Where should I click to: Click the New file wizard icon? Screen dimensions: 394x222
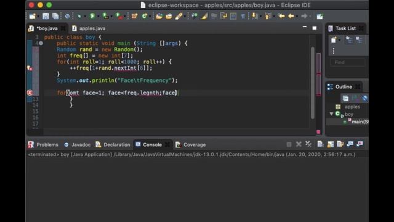pos(33,17)
